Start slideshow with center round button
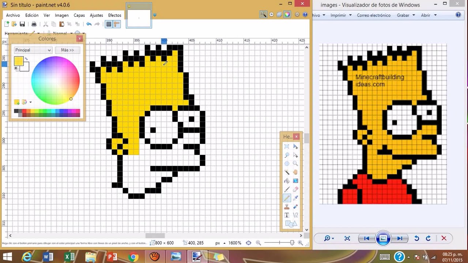The width and height of the screenshot is (468, 263). point(383,239)
